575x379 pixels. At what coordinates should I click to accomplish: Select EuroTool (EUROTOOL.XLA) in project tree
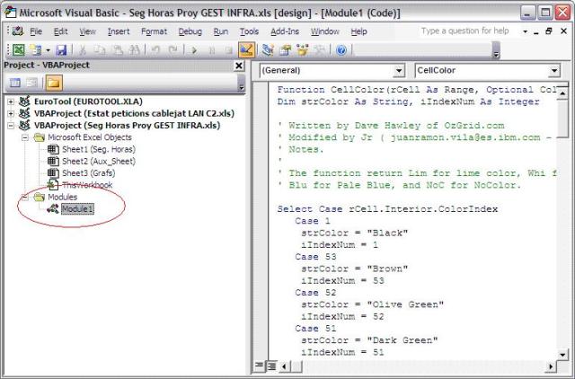pos(88,101)
